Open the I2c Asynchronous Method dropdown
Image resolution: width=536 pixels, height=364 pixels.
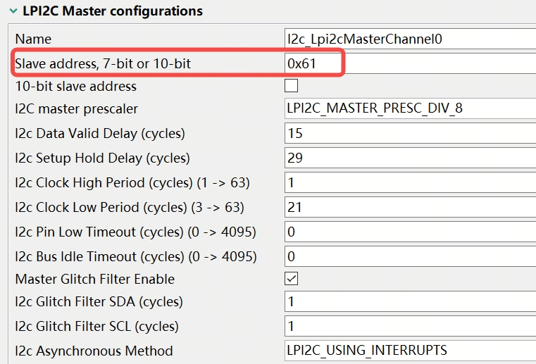click(x=409, y=351)
